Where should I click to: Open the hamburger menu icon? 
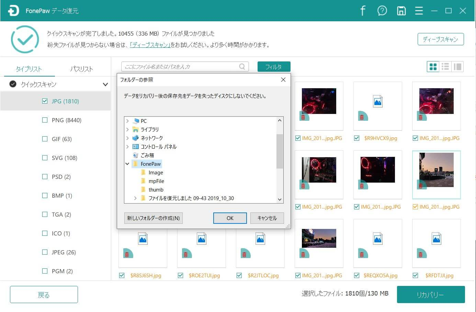point(419,11)
